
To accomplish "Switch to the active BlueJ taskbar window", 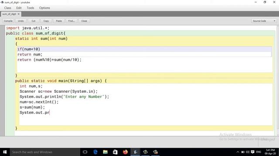I will [136, 152].
